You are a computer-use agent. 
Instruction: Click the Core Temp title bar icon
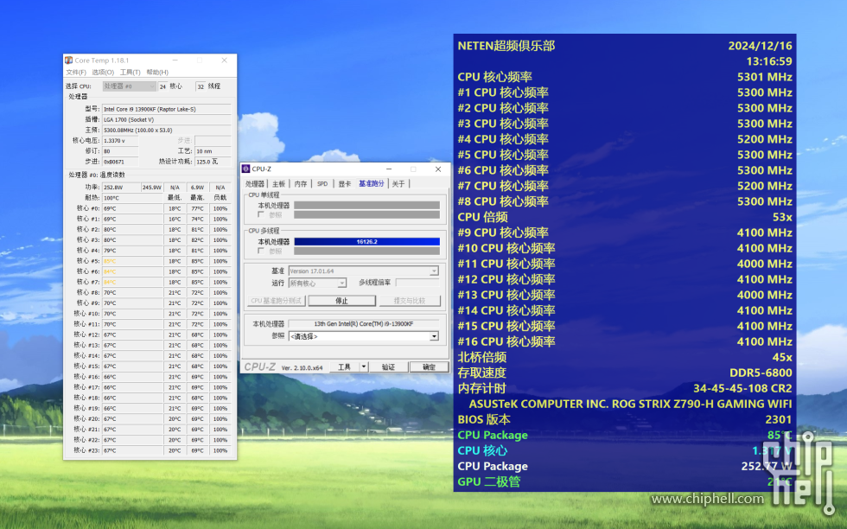(x=68, y=61)
